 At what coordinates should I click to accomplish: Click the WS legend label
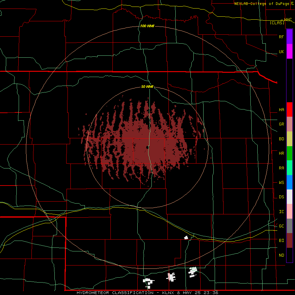(x=281, y=183)
